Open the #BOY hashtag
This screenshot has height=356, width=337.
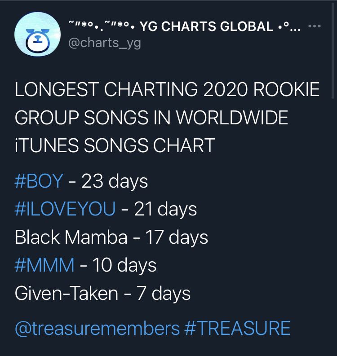point(39,181)
